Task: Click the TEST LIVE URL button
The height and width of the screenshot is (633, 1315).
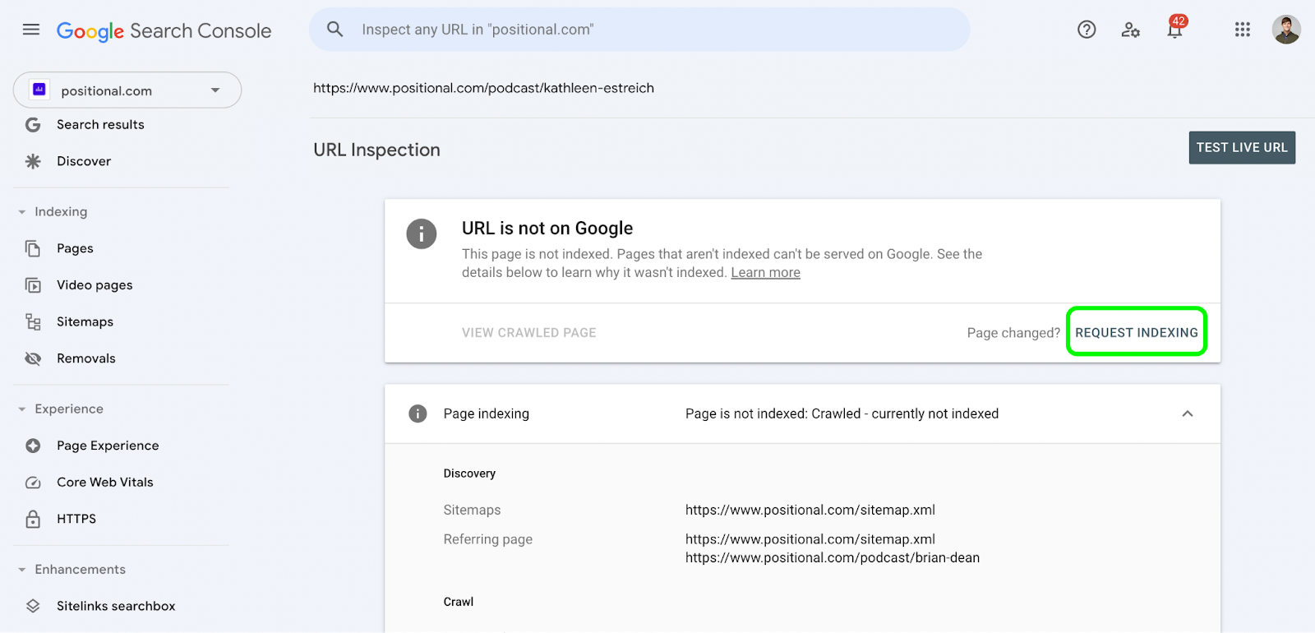Action: pyautogui.click(x=1242, y=148)
